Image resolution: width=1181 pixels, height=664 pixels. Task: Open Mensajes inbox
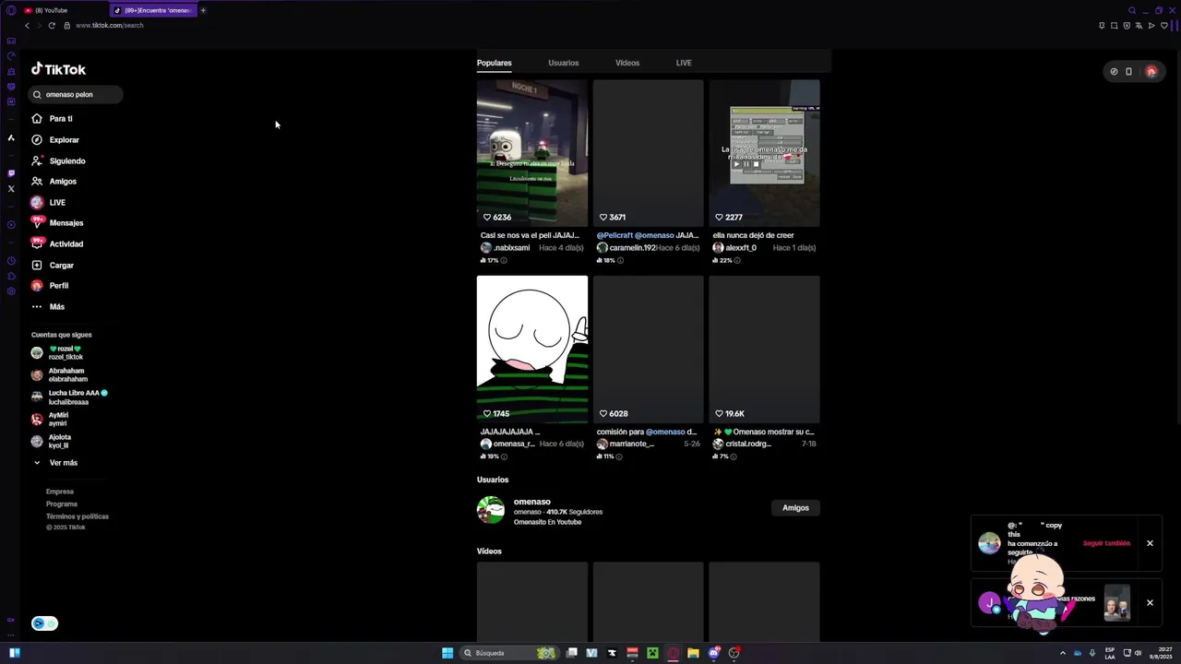57,222
